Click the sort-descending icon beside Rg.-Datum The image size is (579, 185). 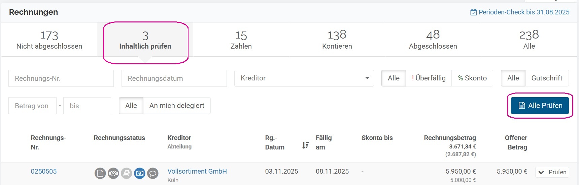tap(305, 145)
